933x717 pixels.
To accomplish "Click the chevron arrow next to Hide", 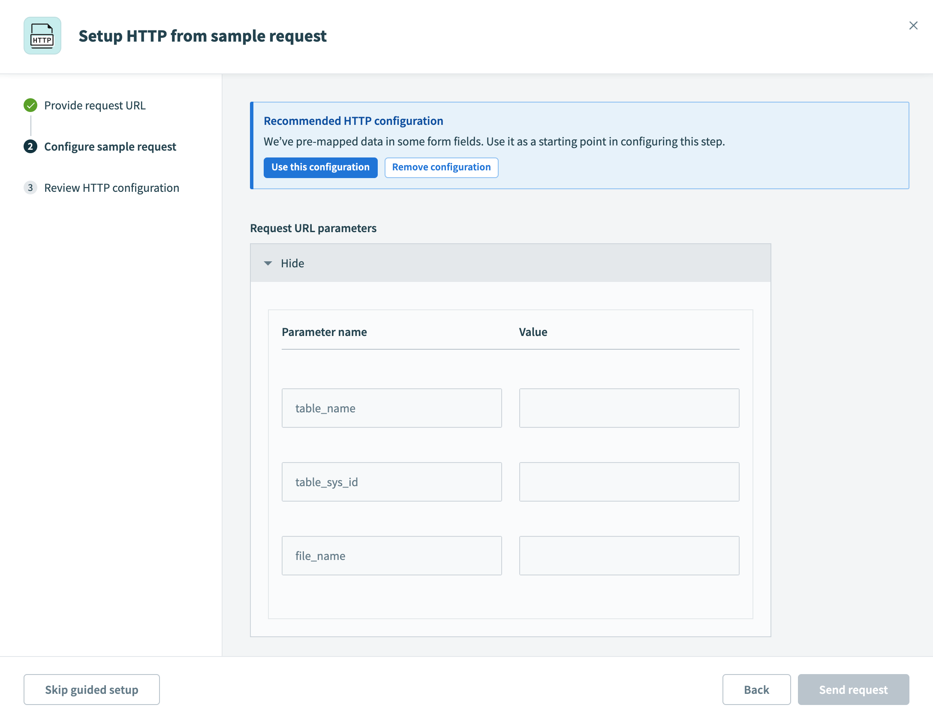I will point(268,263).
